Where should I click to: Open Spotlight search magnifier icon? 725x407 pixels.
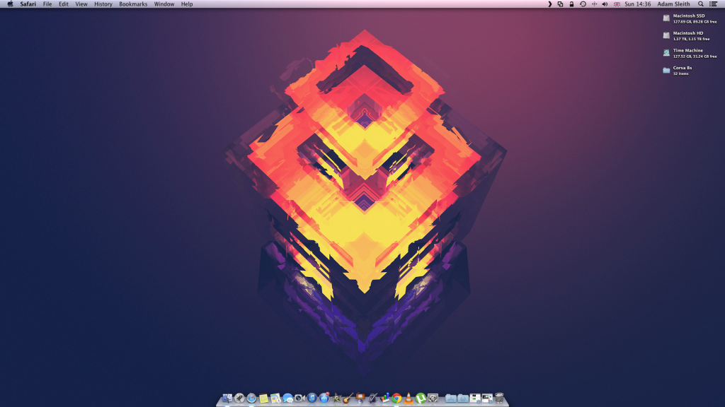click(x=701, y=4)
